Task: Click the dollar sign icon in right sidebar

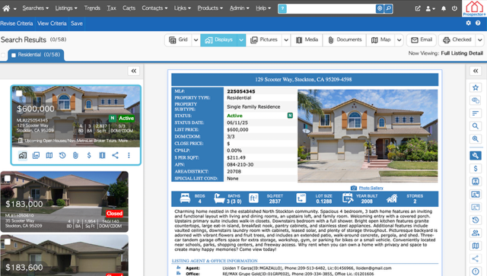Action: click(476, 169)
